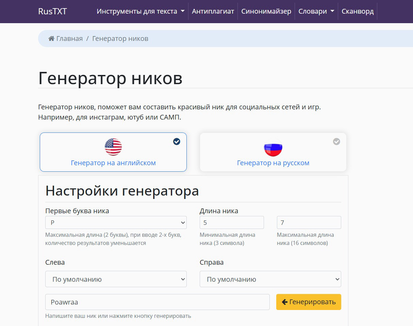Viewport: 413px width, 326px height.
Task: Follow the Главная breadcrumb link
Action: 70,38
